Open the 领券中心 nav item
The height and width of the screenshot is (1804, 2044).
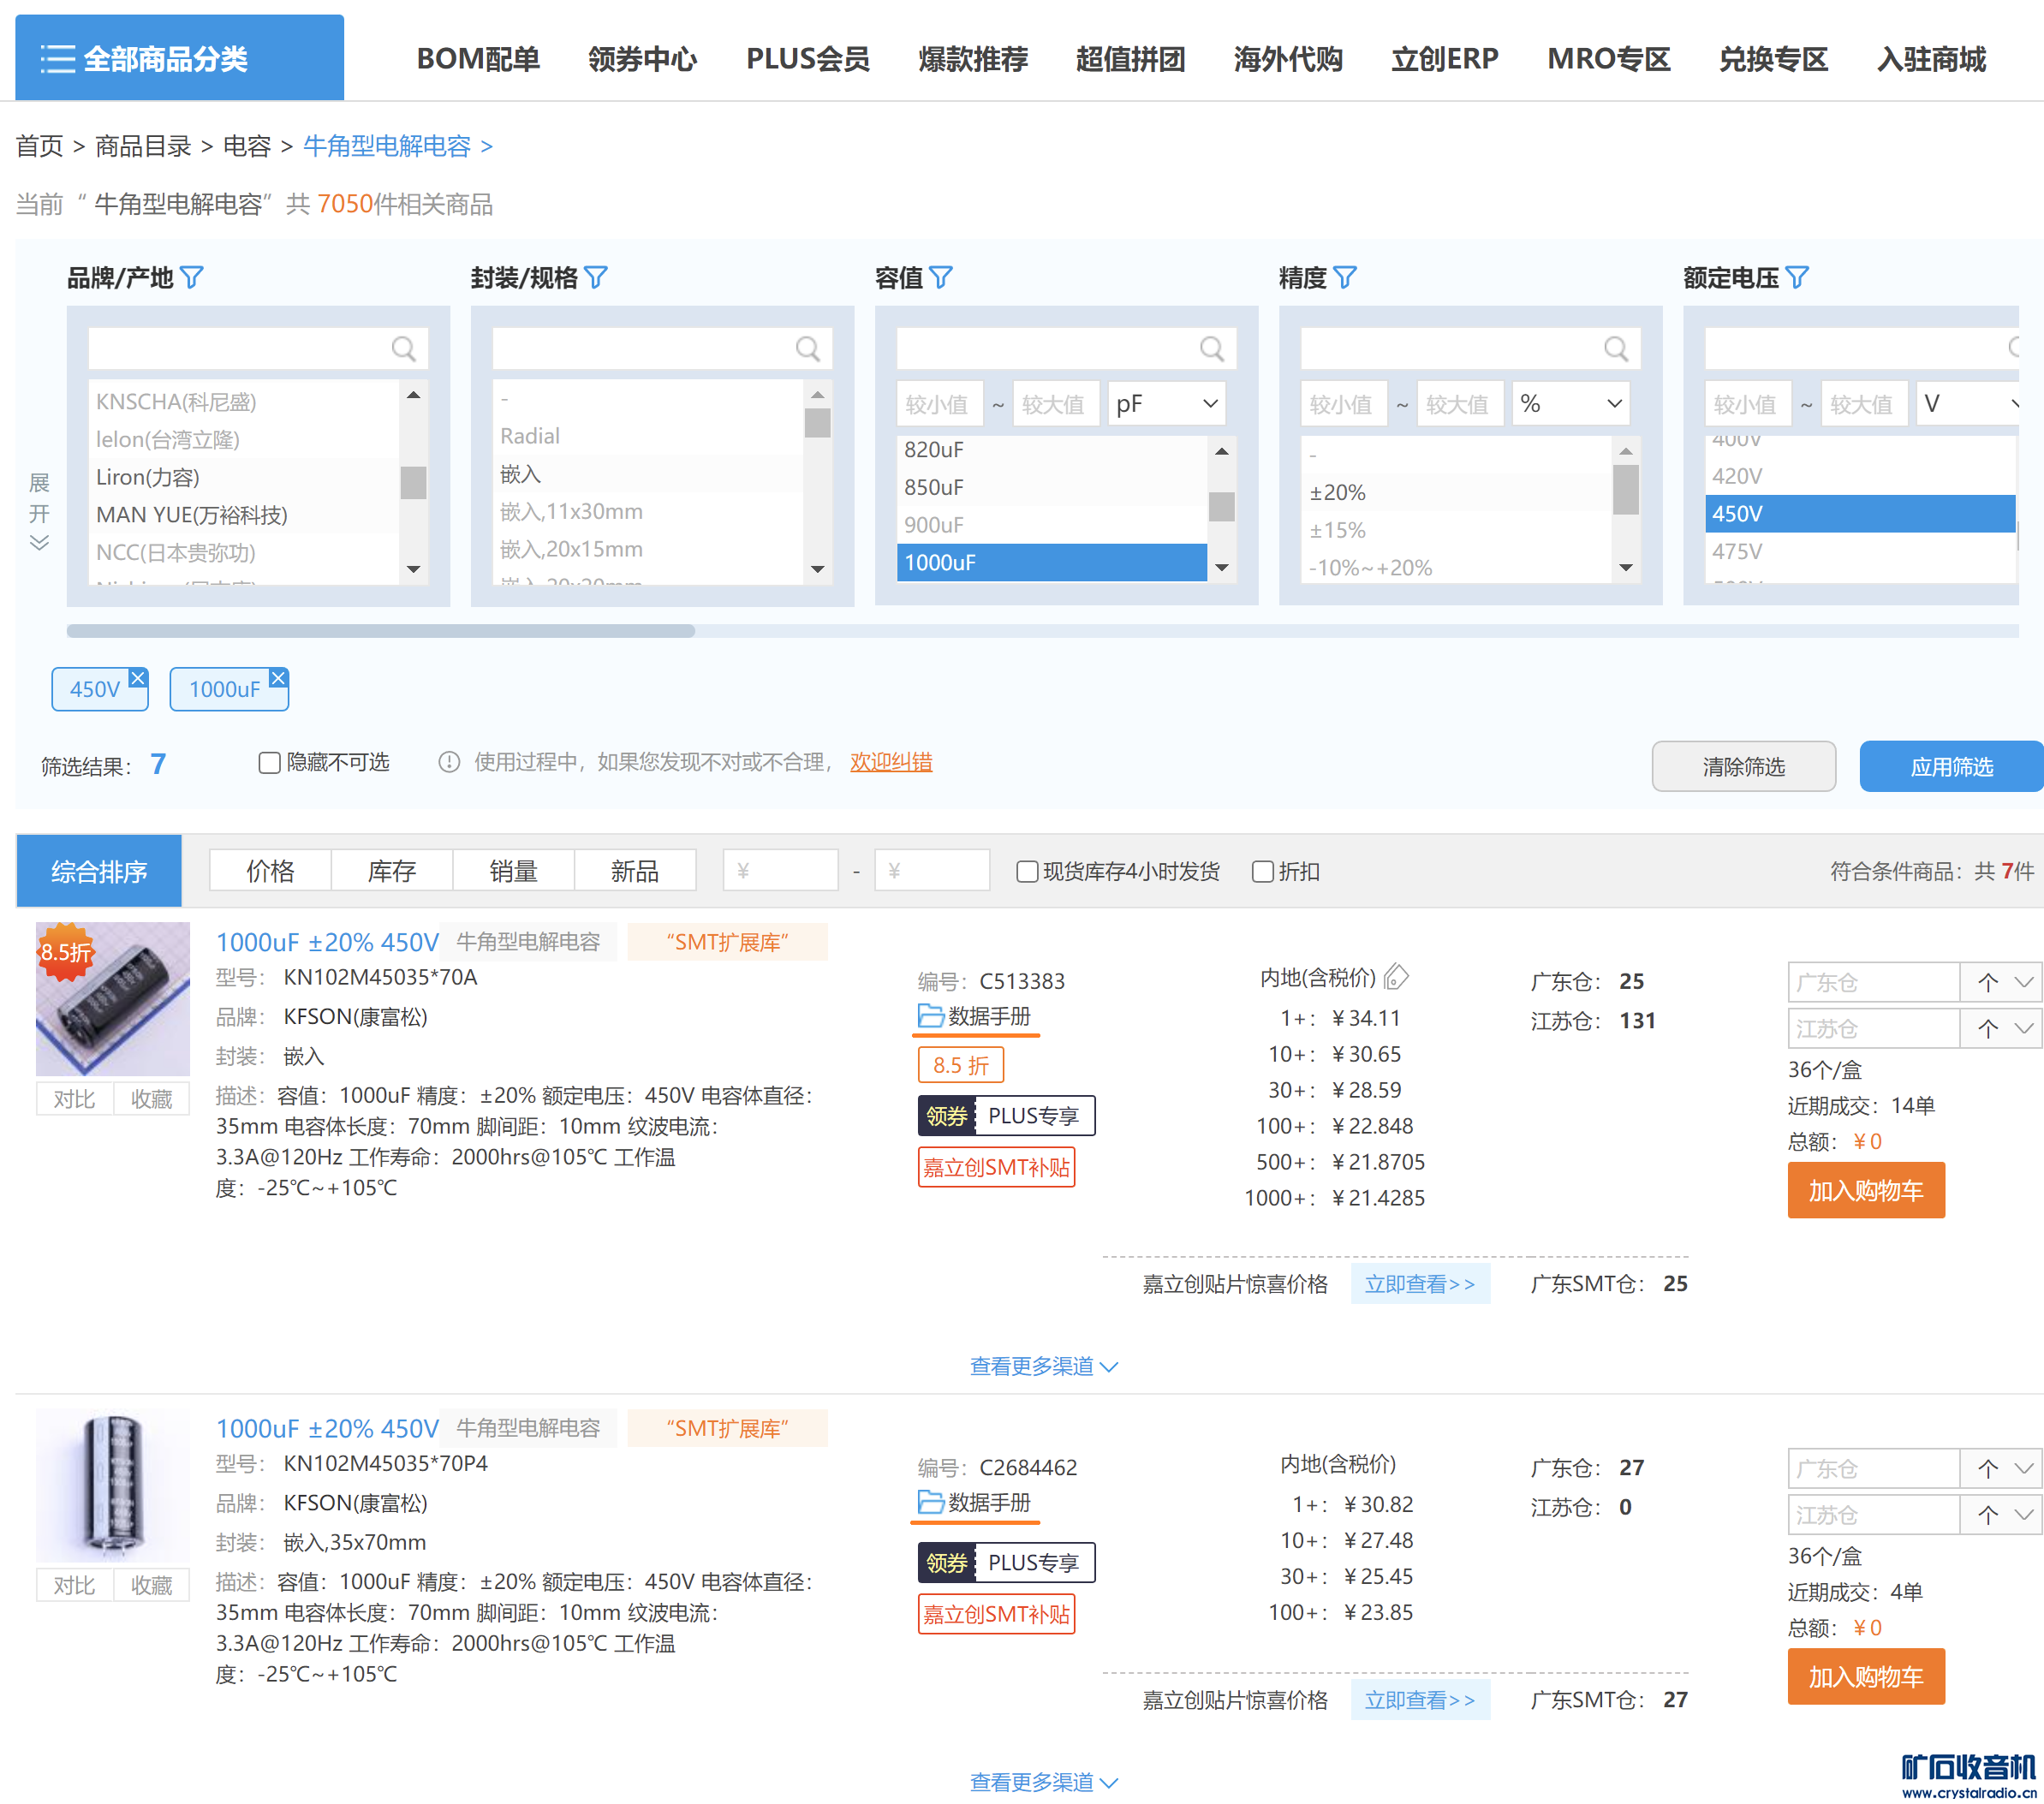coord(642,59)
